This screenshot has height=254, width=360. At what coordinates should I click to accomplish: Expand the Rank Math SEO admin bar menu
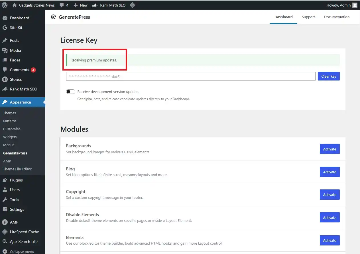click(109, 5)
